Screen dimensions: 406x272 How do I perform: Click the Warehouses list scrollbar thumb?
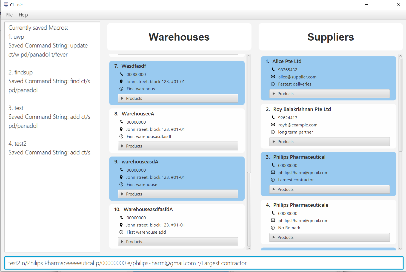coord(249,209)
